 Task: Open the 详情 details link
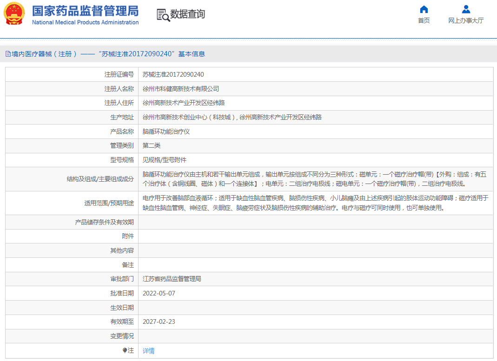(148, 351)
